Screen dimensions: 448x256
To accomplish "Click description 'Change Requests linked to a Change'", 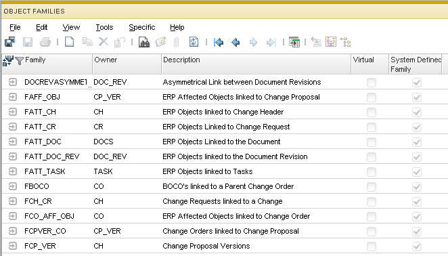I will tap(222, 201).
